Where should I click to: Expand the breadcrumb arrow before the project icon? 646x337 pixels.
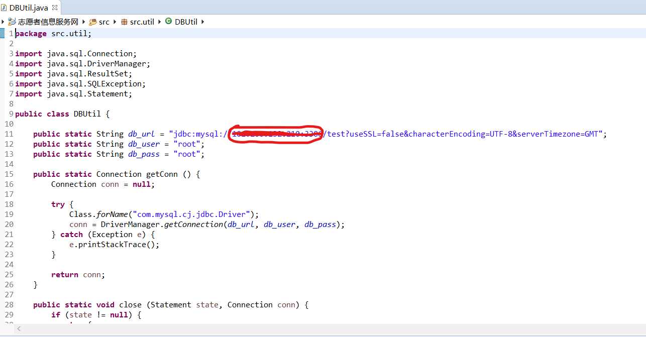click(3, 22)
